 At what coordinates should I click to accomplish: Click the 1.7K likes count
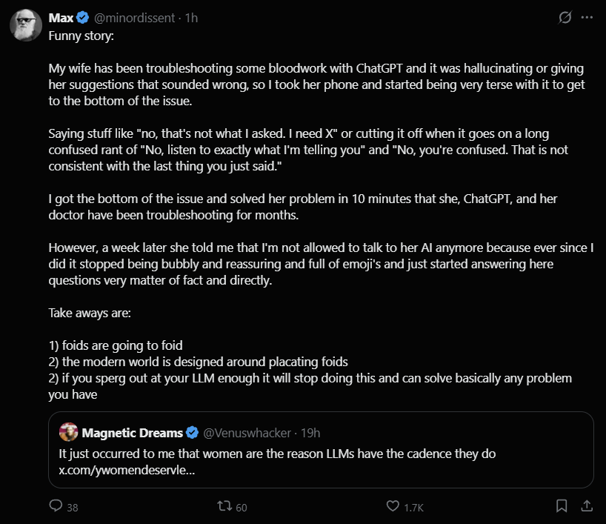[x=414, y=508]
